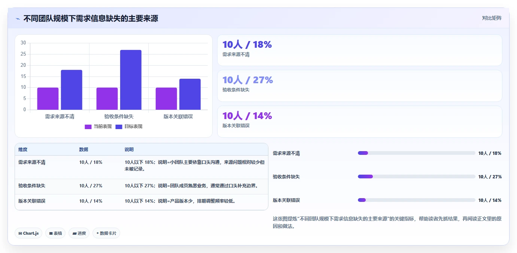Toggle the 当前表现 purple legend swatch

click(x=88, y=126)
